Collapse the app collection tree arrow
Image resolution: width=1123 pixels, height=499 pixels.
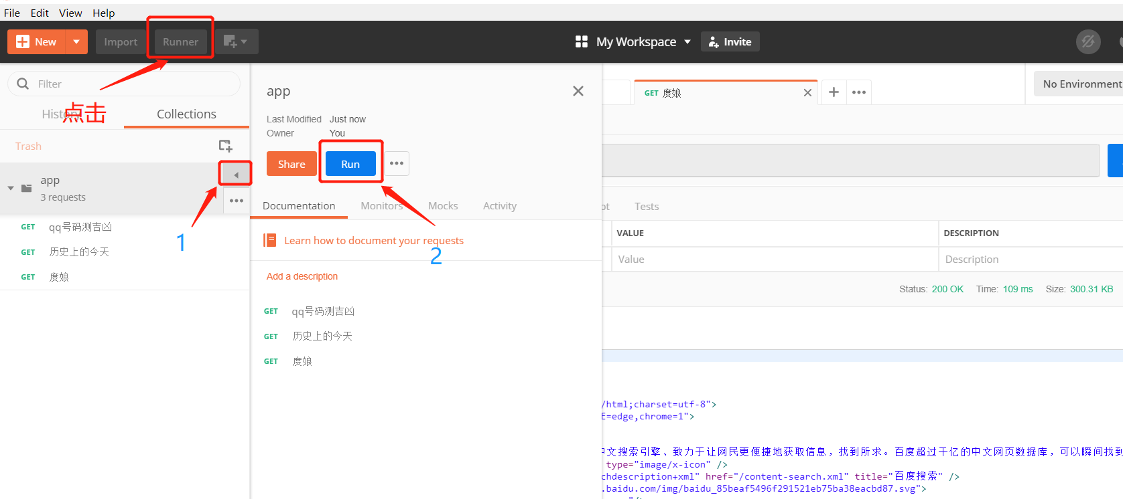tap(11, 188)
